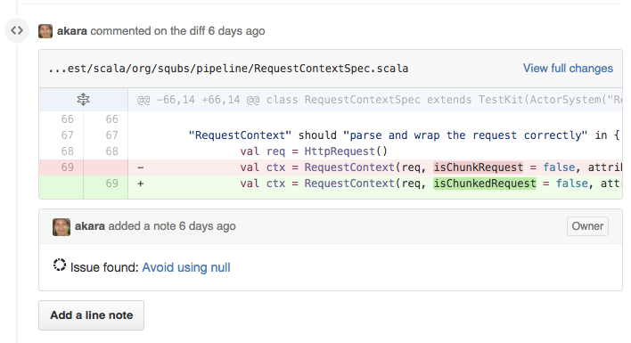Select new line number 69 on the added row
631x343 pixels.
click(112, 184)
